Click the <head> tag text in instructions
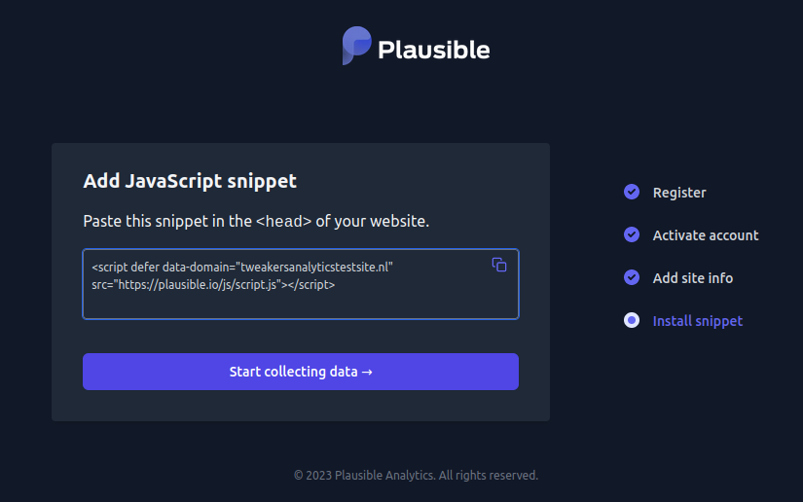The width and height of the screenshot is (803, 502). (284, 222)
